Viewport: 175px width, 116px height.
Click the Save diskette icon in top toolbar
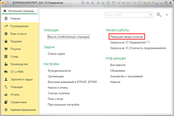tap(83, 3)
